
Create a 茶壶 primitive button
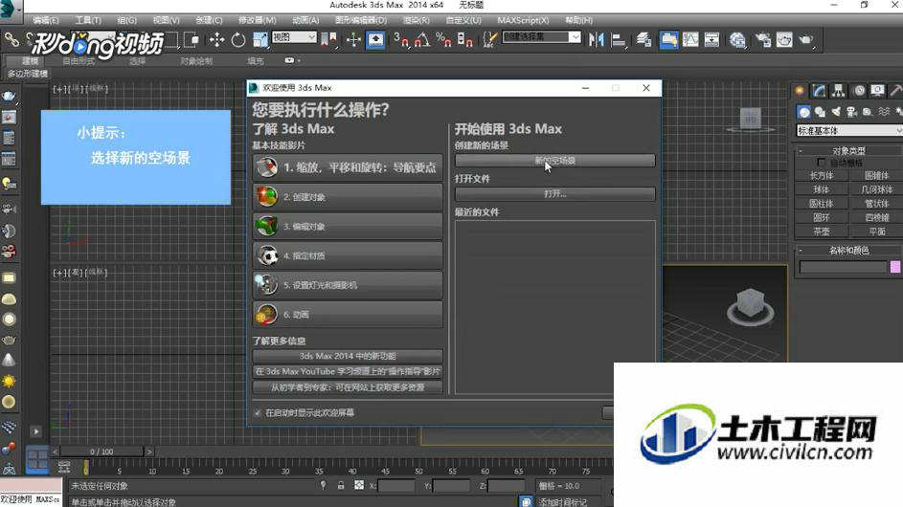pos(822,231)
